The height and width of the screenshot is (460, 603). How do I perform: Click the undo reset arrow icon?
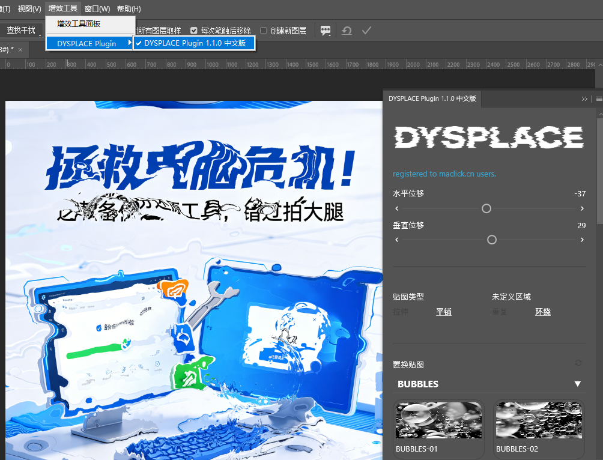[347, 31]
